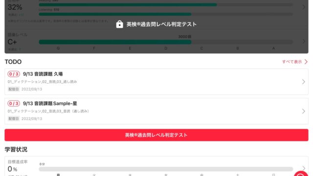This screenshot has width=313, height=176.
Task: Open the 32% score row chevron
Action: tap(304, 7)
